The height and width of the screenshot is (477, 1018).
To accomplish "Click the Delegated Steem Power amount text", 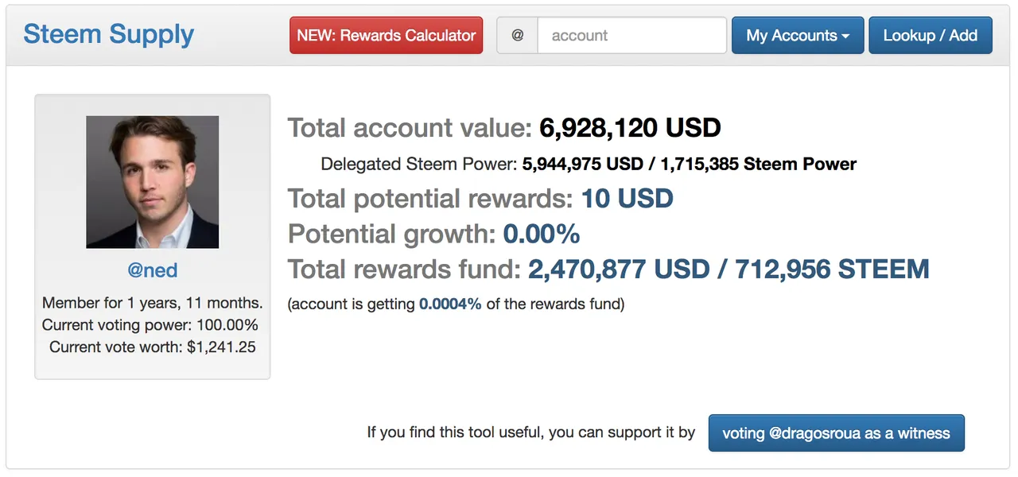I will 689,165.
